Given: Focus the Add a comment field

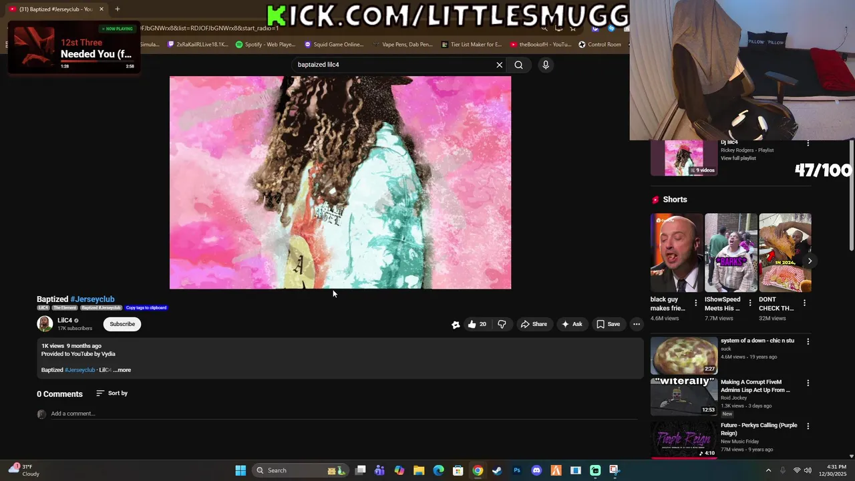Looking at the screenshot, I should (343, 414).
